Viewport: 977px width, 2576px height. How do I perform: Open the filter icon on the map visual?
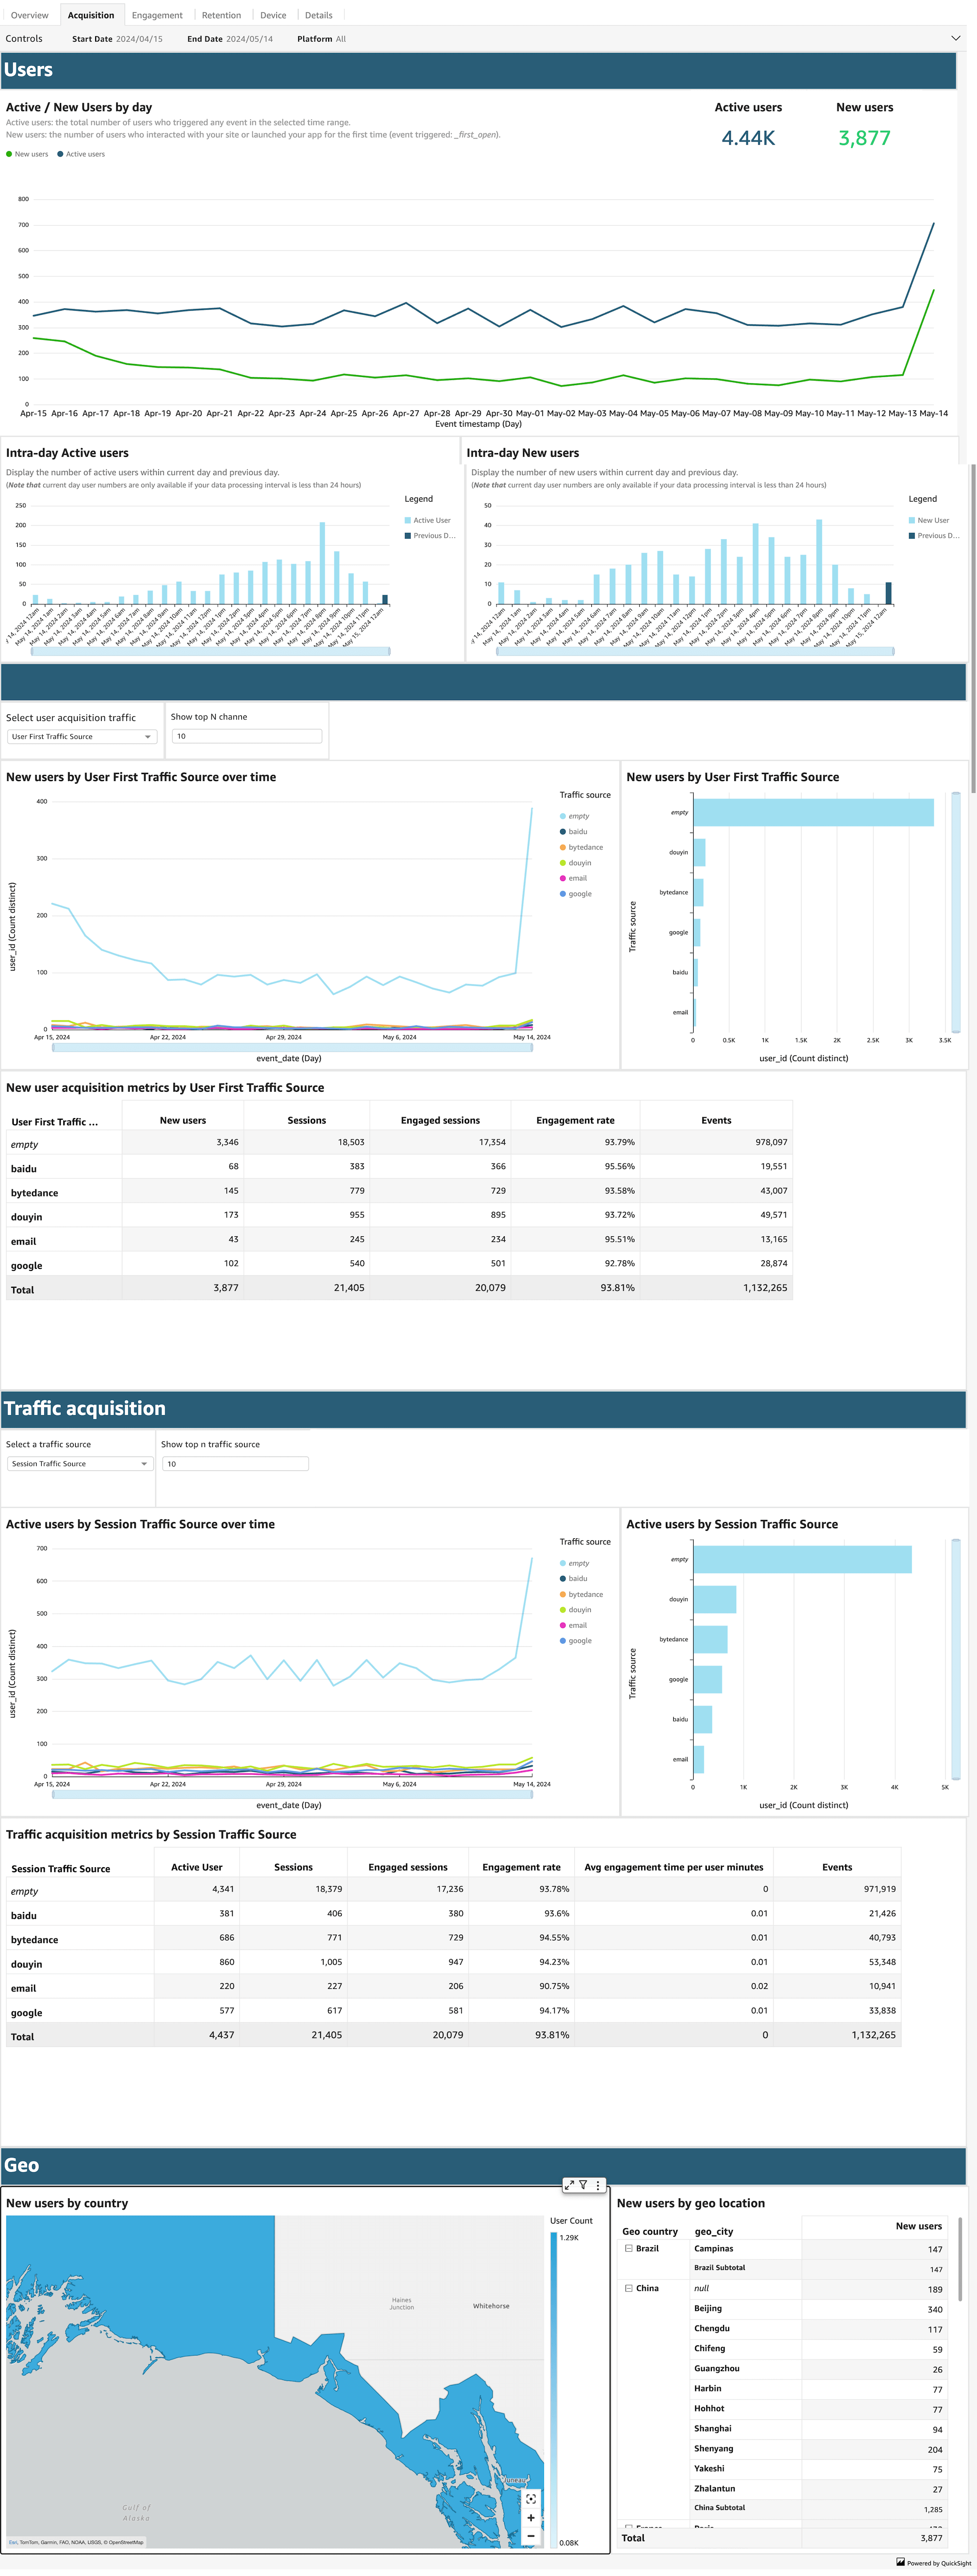[584, 2185]
